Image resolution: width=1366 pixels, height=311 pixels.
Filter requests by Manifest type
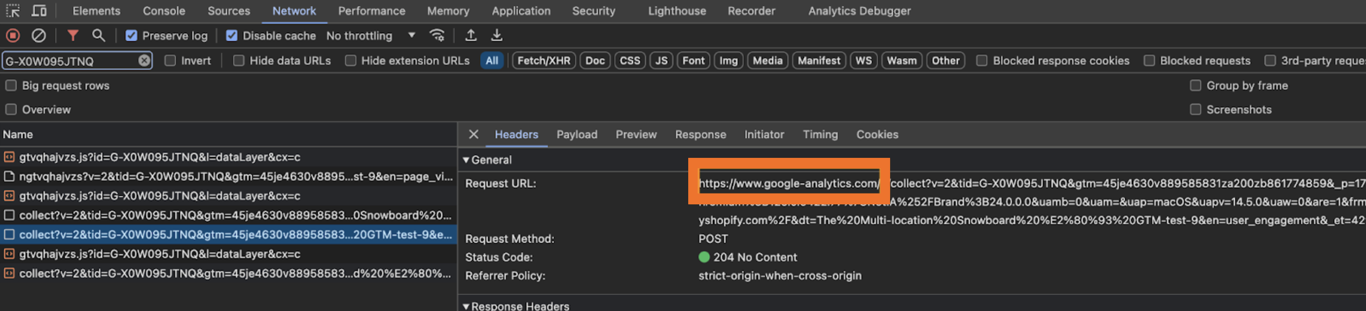819,60
